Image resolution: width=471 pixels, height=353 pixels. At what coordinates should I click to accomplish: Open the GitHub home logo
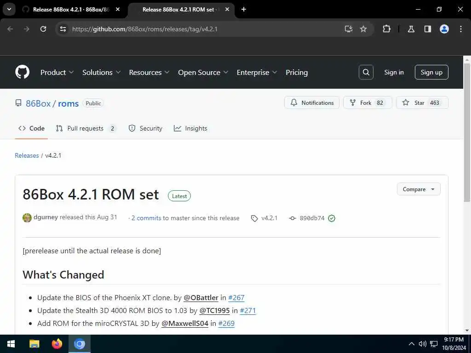click(22, 72)
